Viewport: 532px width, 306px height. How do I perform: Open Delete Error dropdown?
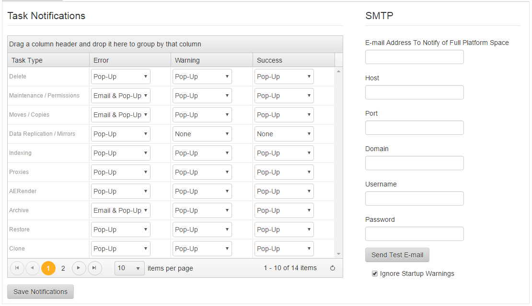coord(120,76)
